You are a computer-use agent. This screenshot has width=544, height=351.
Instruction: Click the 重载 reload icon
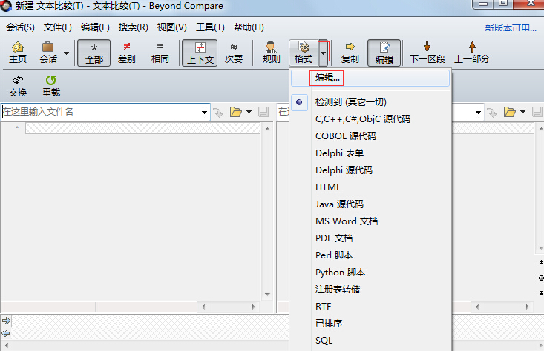(51, 86)
